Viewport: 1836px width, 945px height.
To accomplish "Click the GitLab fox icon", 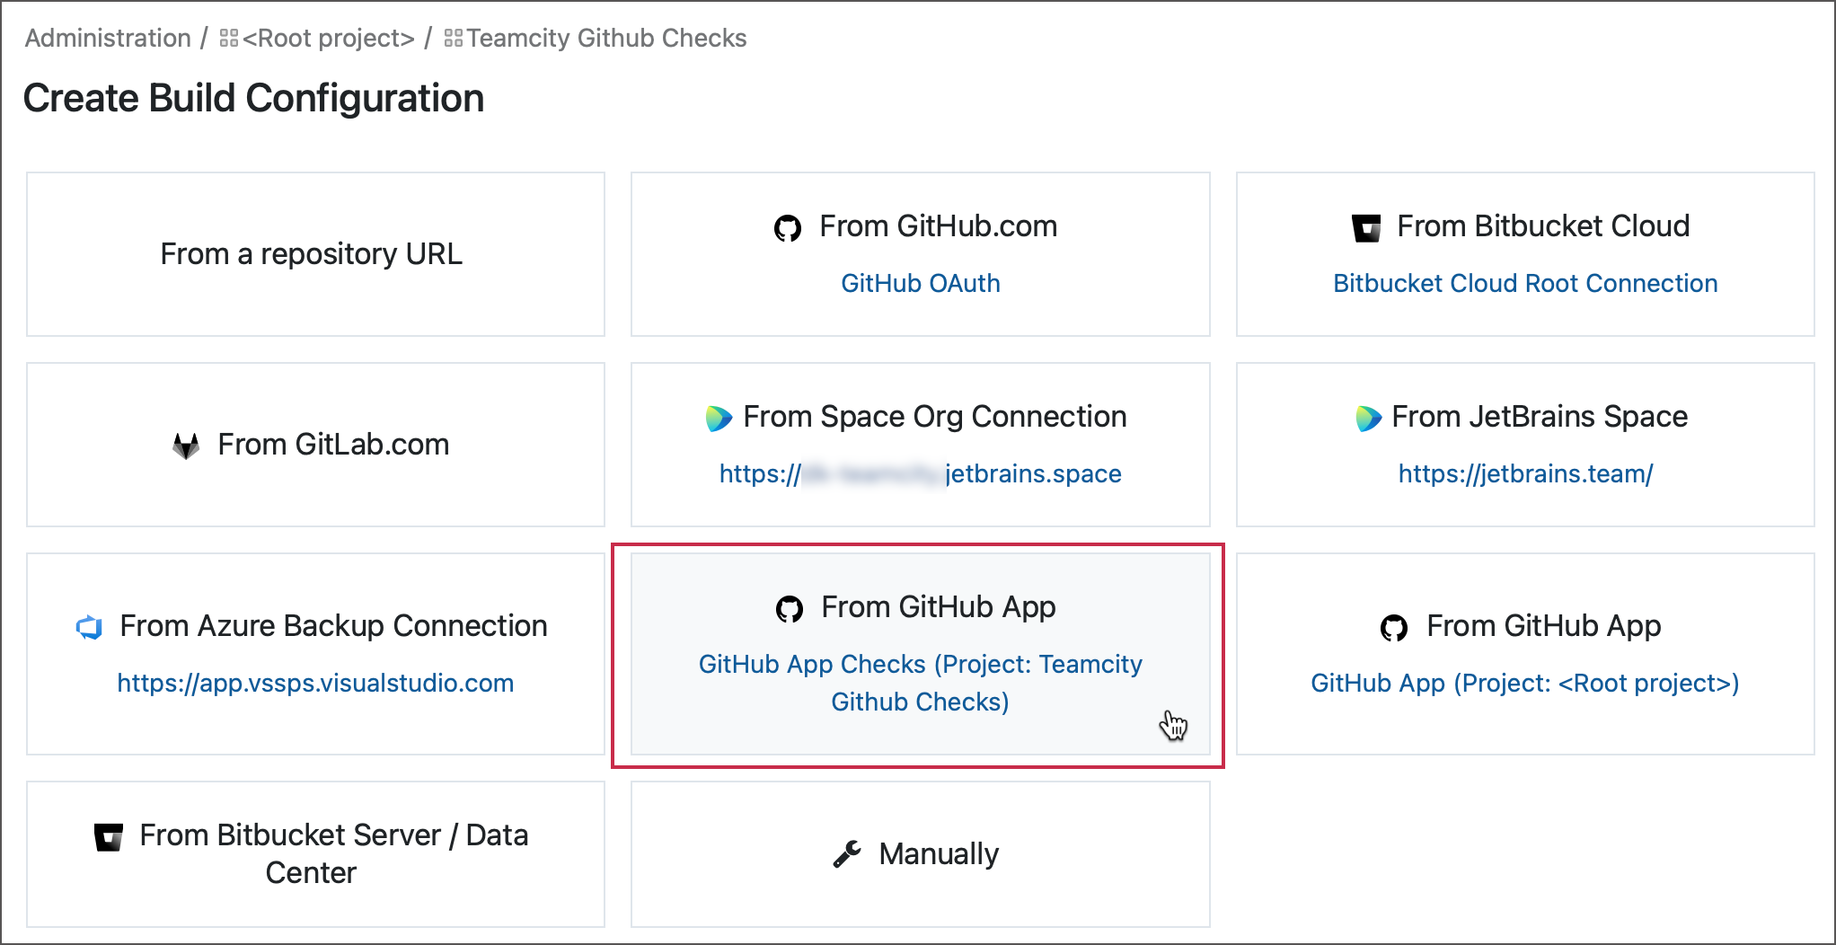I will (186, 445).
